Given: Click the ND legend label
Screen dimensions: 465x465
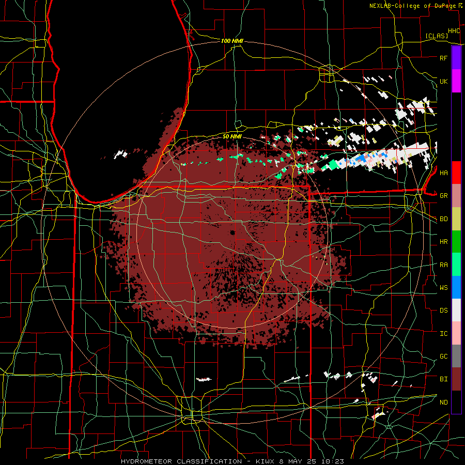Looking at the screenshot, I should tap(443, 402).
